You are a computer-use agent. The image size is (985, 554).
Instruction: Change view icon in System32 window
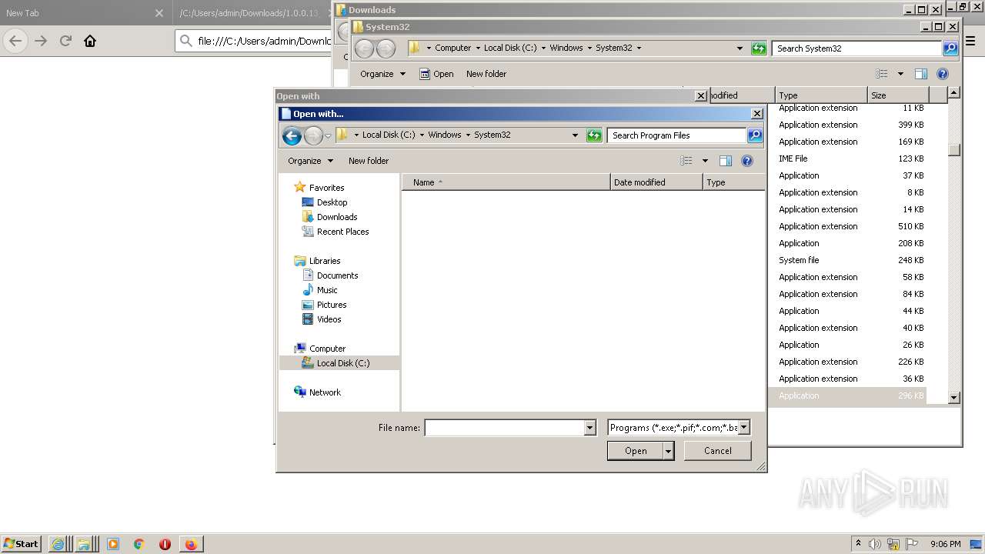[882, 74]
